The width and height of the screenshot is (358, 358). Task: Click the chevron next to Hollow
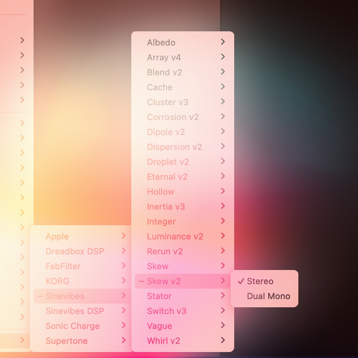[x=223, y=191]
